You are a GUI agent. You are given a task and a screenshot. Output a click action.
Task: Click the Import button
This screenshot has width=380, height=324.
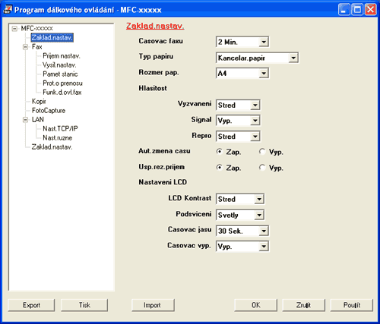(x=153, y=305)
